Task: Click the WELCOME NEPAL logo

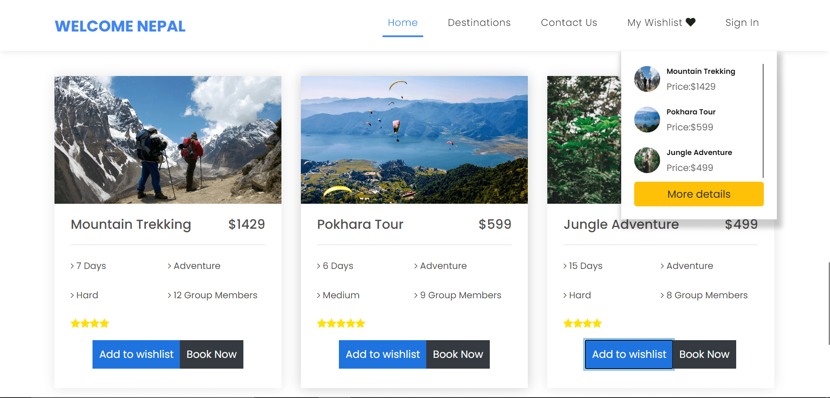Action: (120, 26)
